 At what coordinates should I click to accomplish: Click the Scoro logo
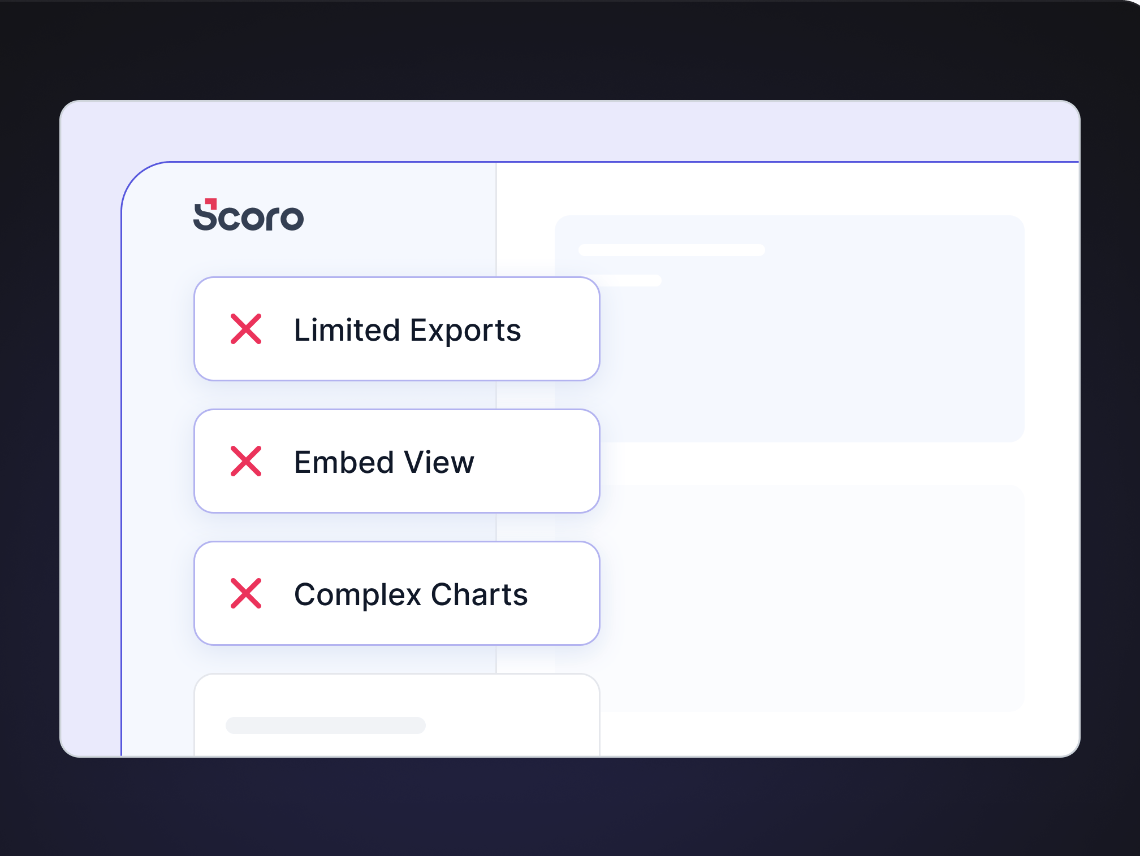click(x=248, y=215)
